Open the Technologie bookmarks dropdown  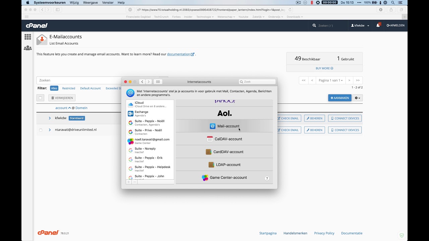point(205,17)
